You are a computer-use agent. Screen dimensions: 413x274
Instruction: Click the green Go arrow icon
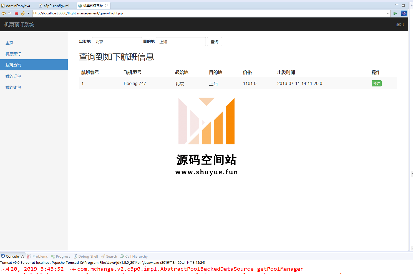395,13
